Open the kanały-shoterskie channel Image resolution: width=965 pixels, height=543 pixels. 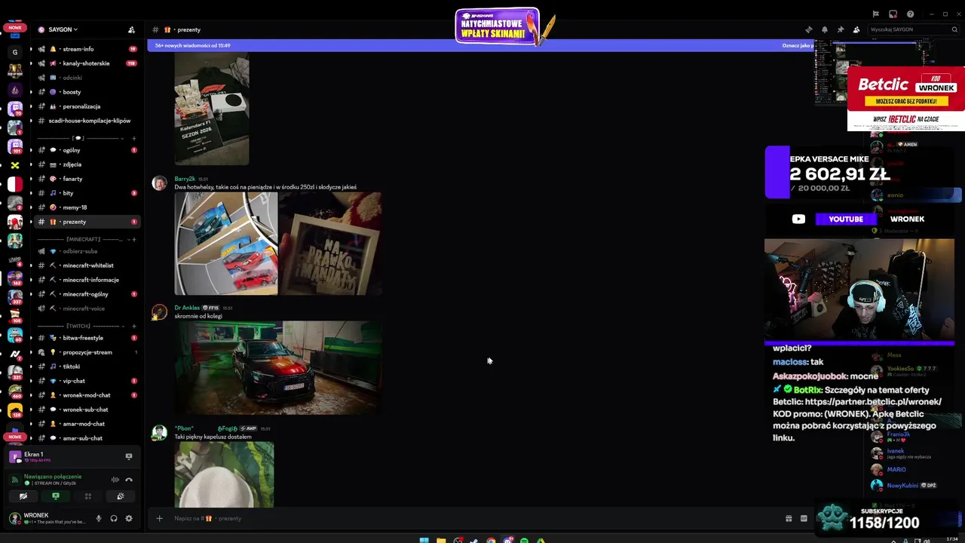point(86,63)
